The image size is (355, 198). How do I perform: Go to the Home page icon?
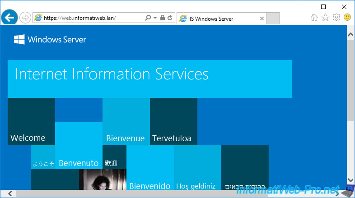click(314, 18)
